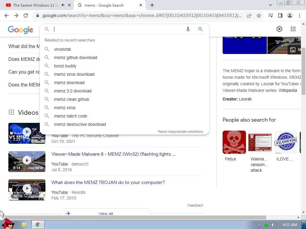Open the 4:52 AM clock
Viewport: 306px width, 229px height.
pos(290,225)
